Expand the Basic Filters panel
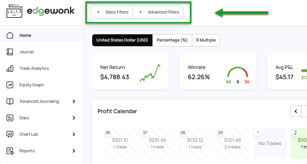Screen dimensions: 307x164 pyautogui.click(x=112, y=12)
